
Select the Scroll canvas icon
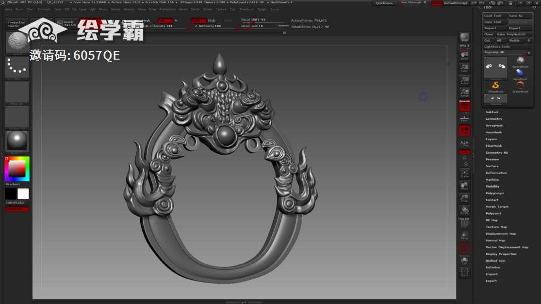click(x=464, y=56)
